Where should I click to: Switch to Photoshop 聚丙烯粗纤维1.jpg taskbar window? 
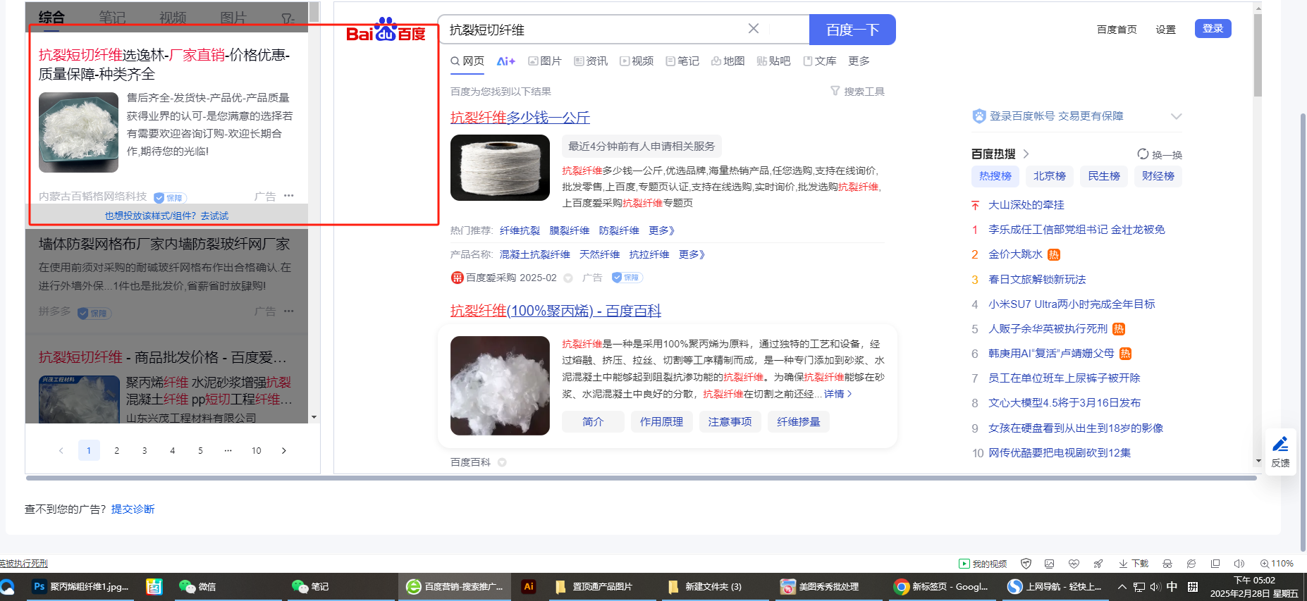pos(81,586)
